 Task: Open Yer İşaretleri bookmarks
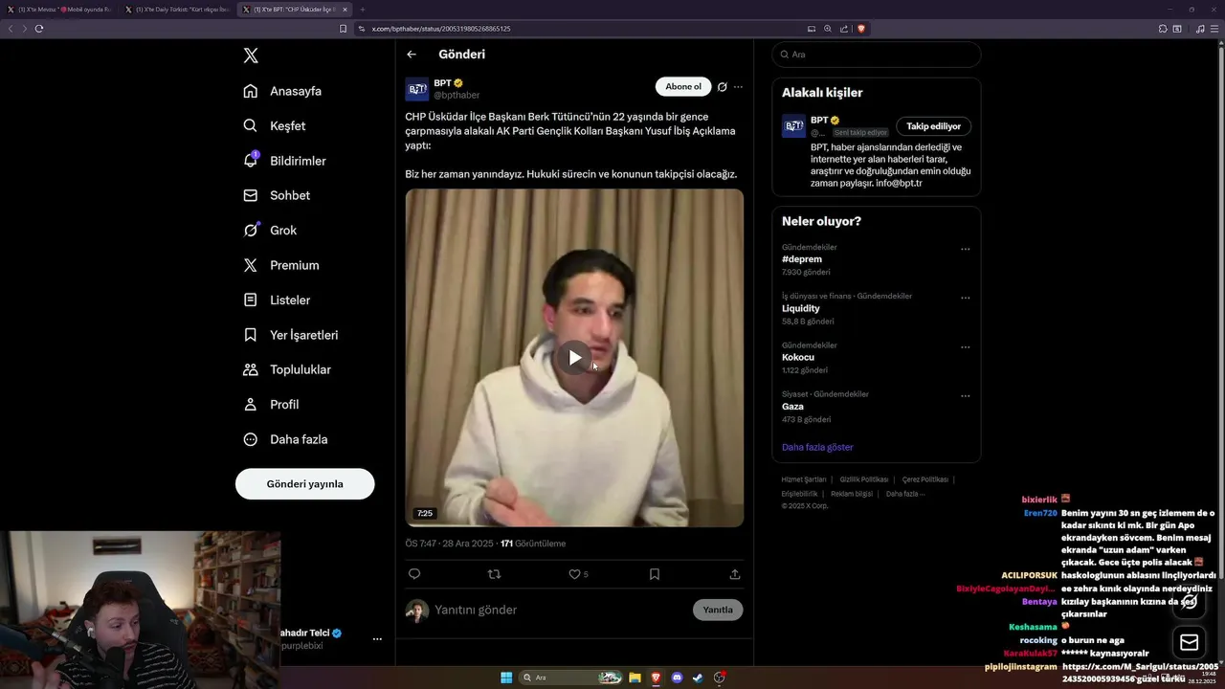pos(291,335)
